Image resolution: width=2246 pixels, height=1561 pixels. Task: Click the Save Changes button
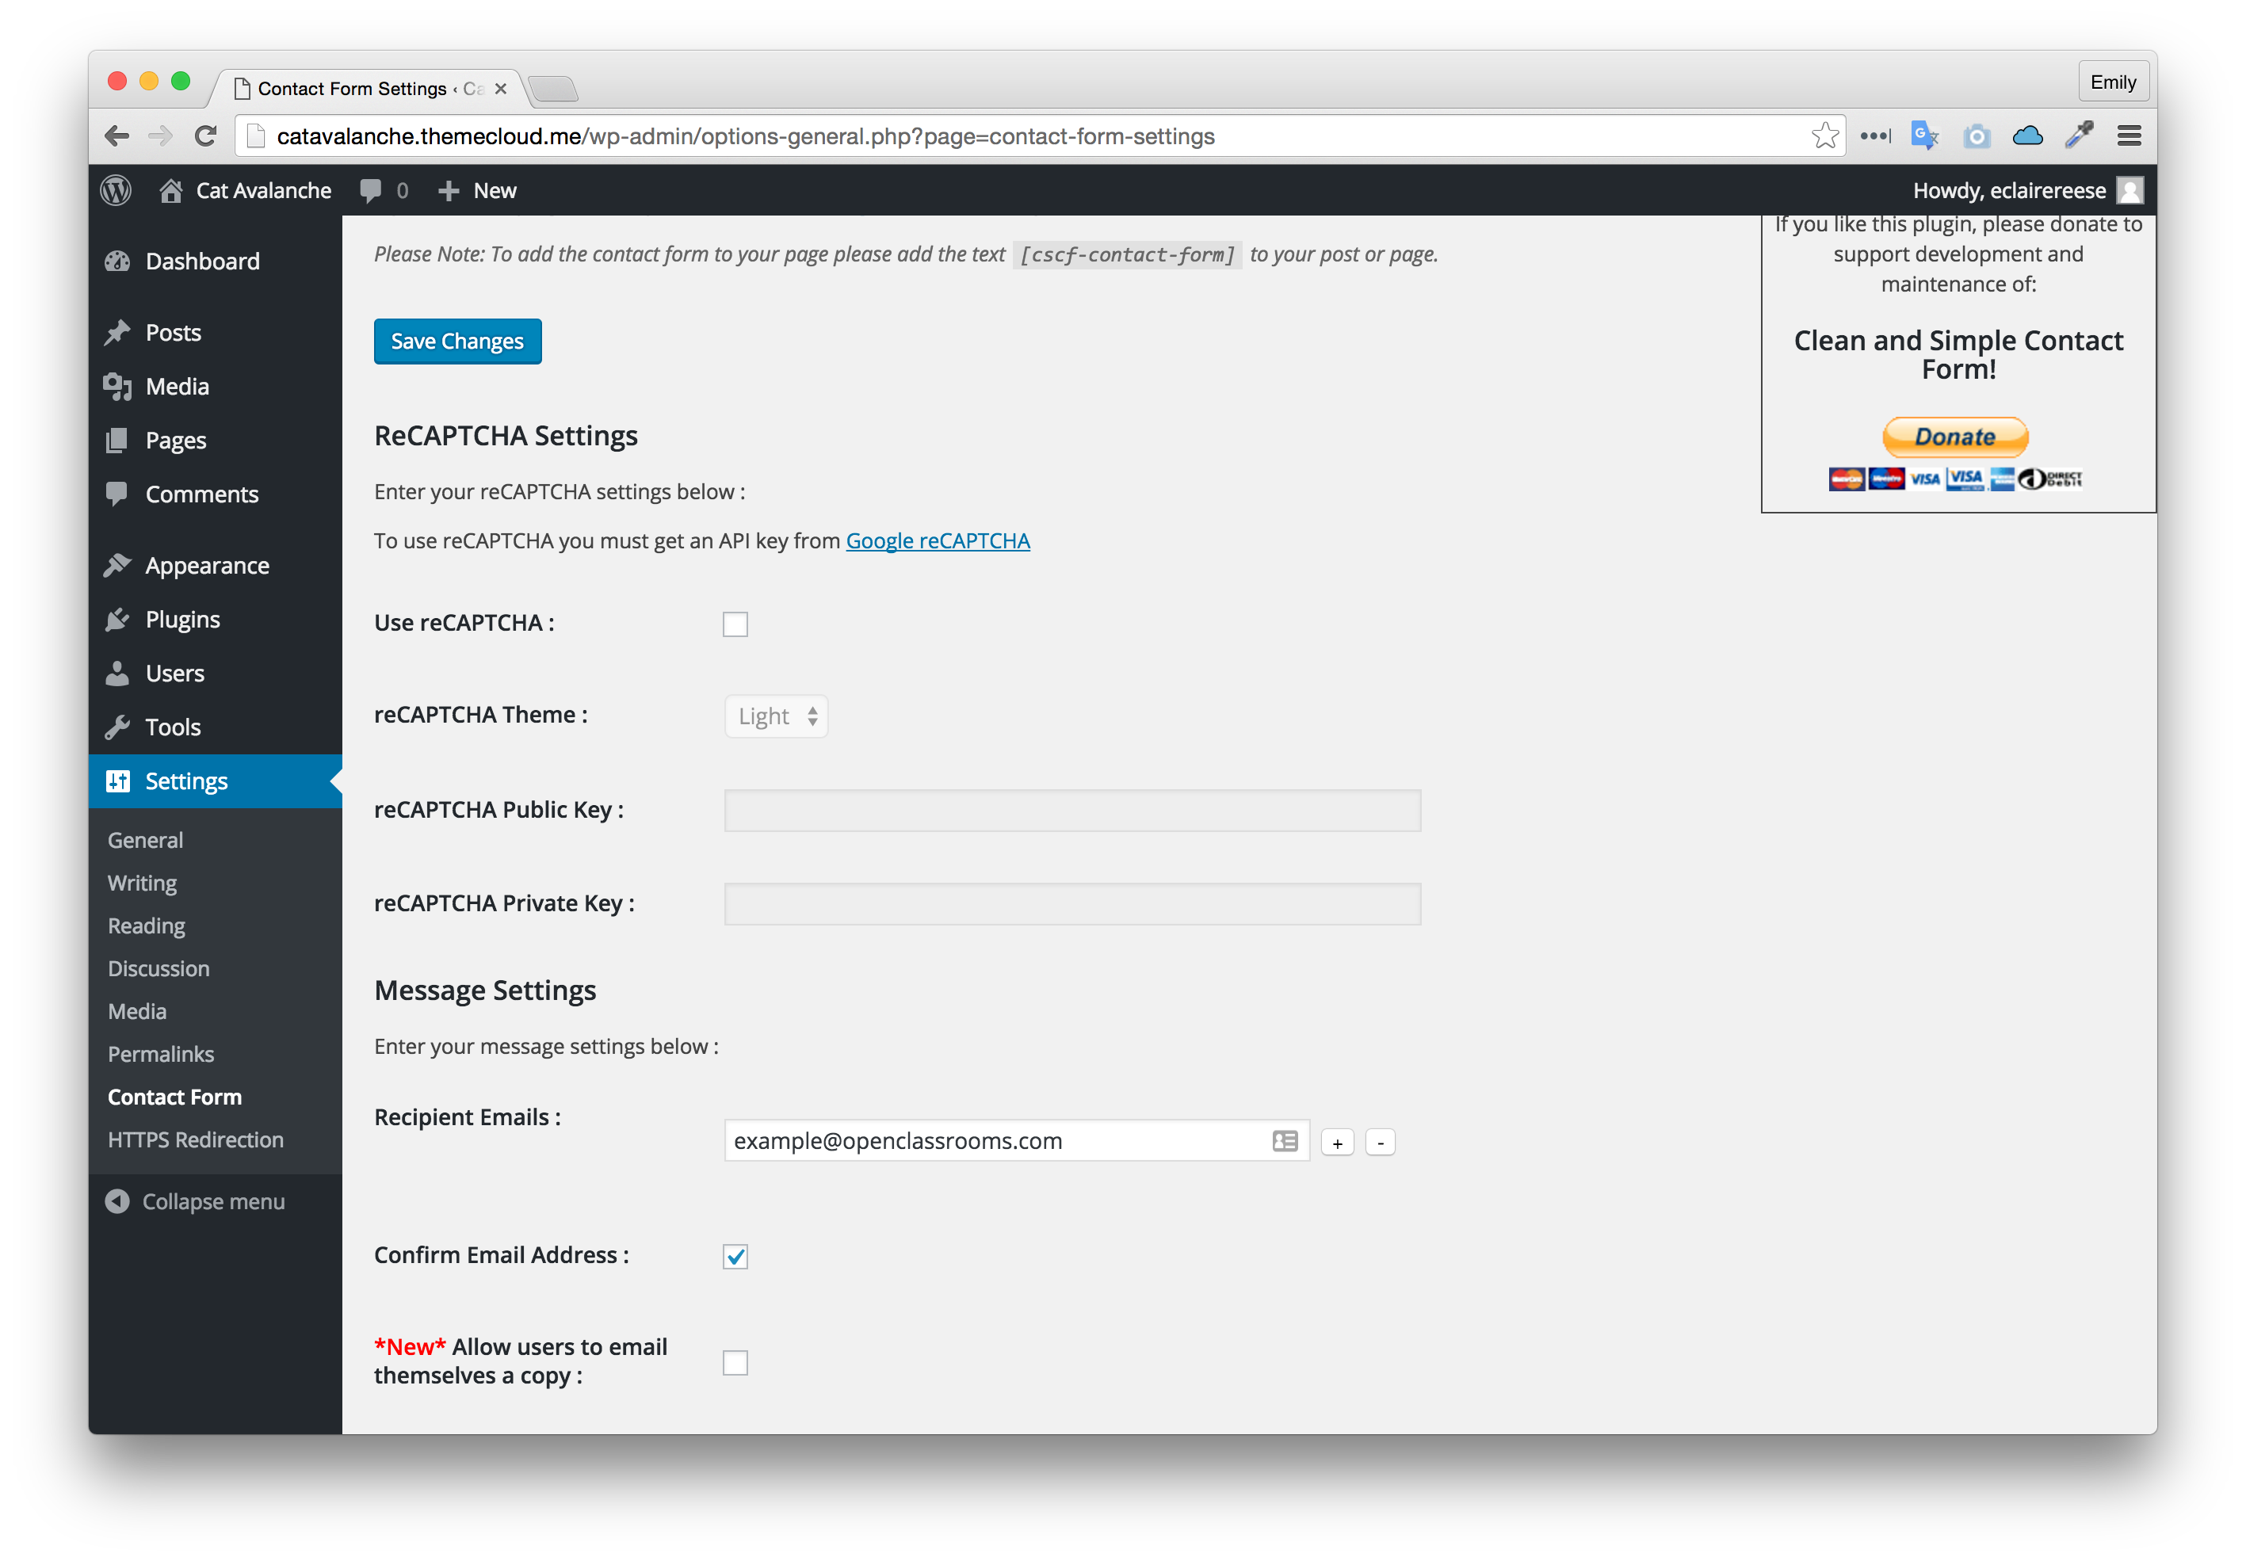[456, 339]
